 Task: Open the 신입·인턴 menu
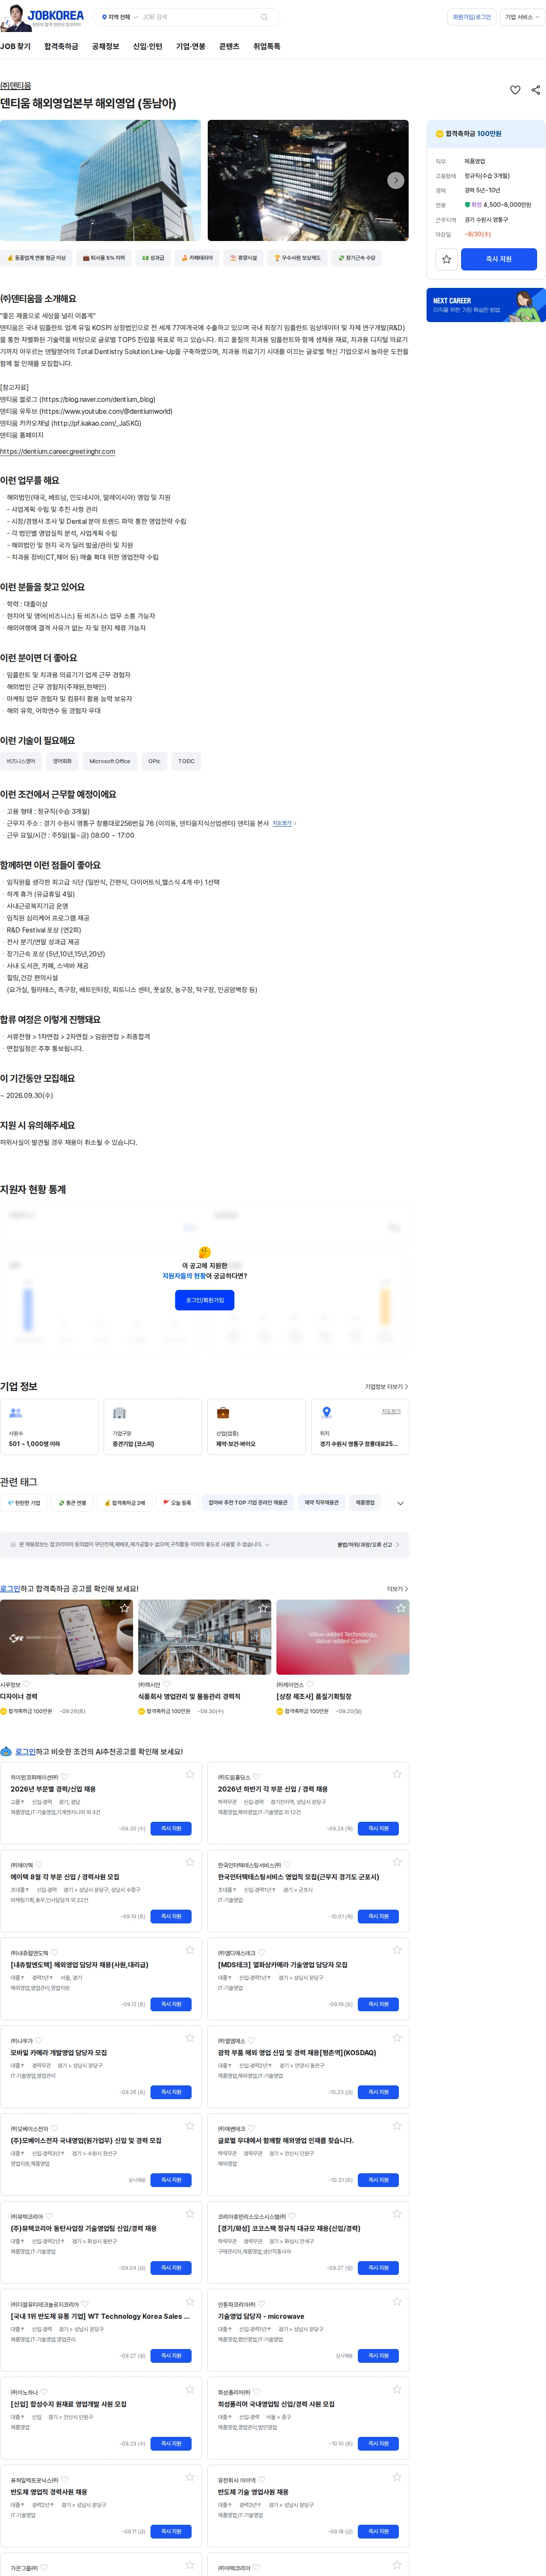pos(147,46)
